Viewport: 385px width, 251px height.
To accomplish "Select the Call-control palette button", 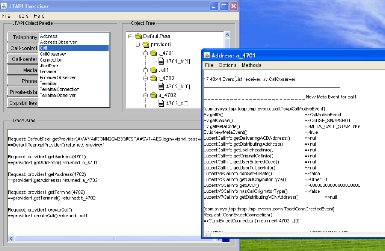I will 23,48.
